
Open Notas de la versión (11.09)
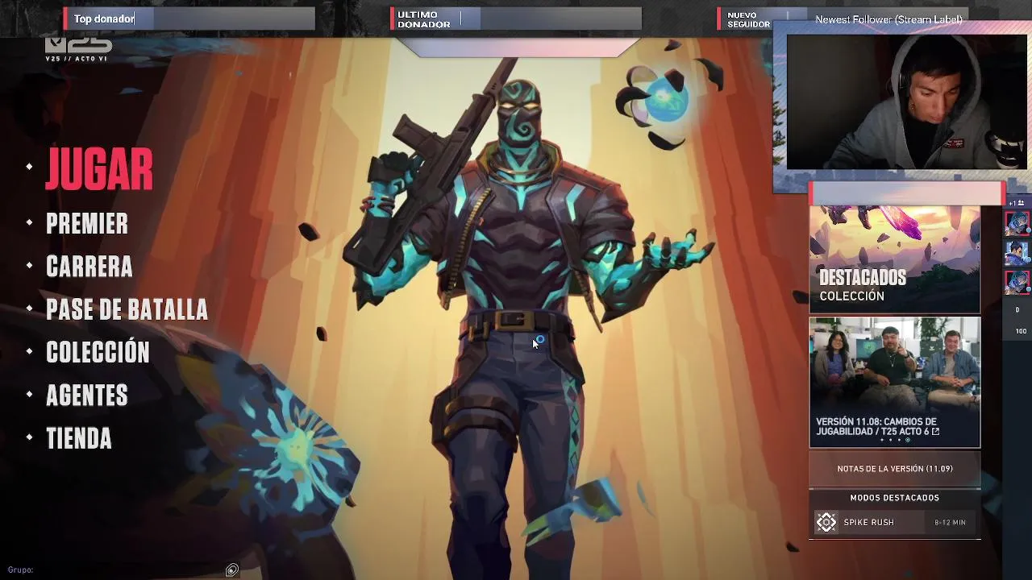[895, 469]
